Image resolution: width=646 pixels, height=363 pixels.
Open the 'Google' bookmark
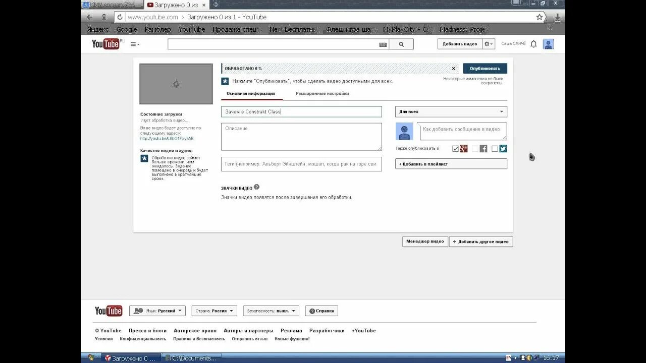coord(127,29)
